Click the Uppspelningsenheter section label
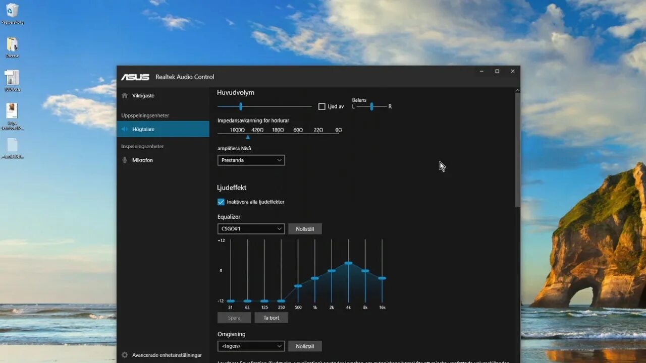The height and width of the screenshot is (363, 646). [145, 115]
